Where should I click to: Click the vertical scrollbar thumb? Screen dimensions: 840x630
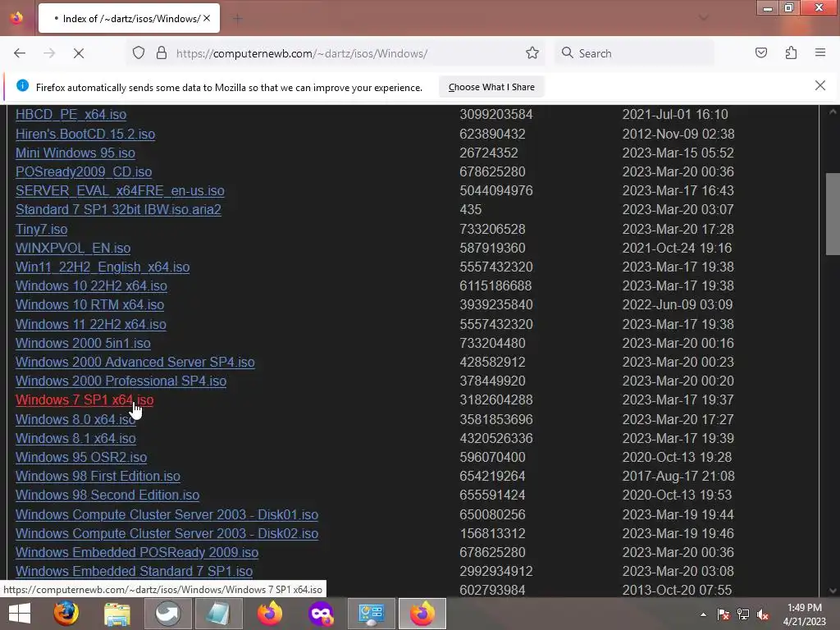[x=833, y=214]
